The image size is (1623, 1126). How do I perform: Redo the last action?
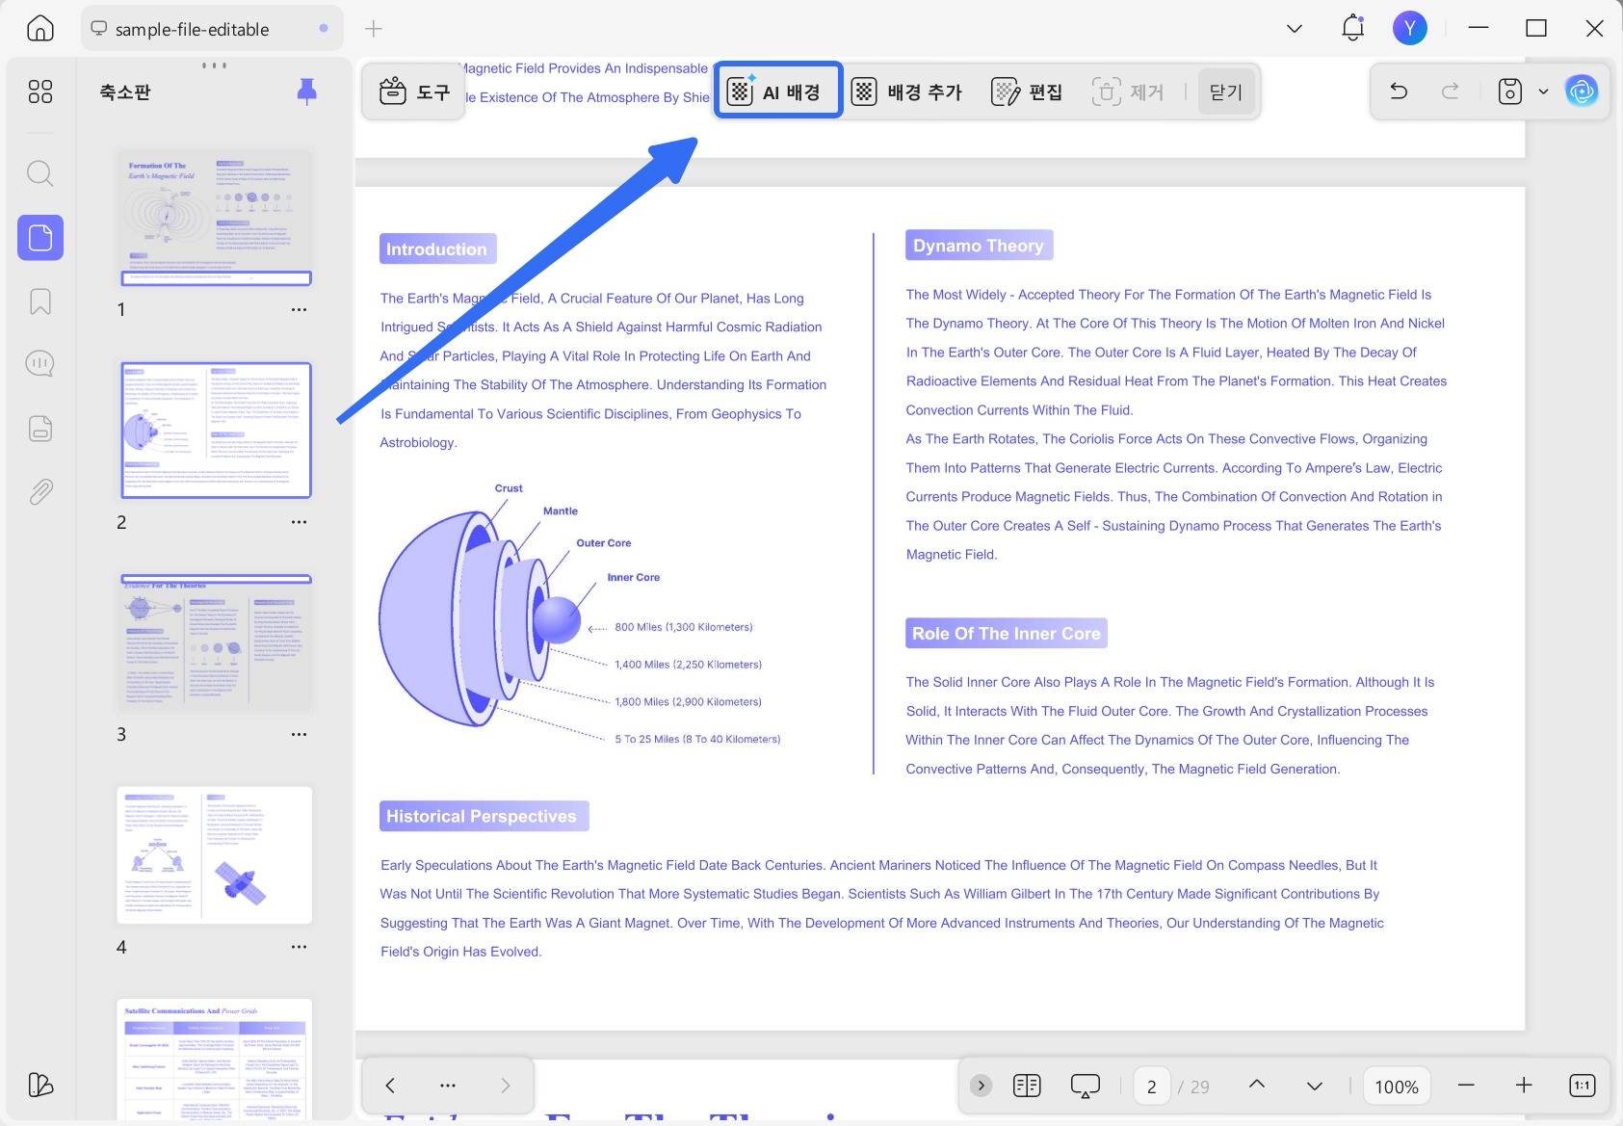1450,92
